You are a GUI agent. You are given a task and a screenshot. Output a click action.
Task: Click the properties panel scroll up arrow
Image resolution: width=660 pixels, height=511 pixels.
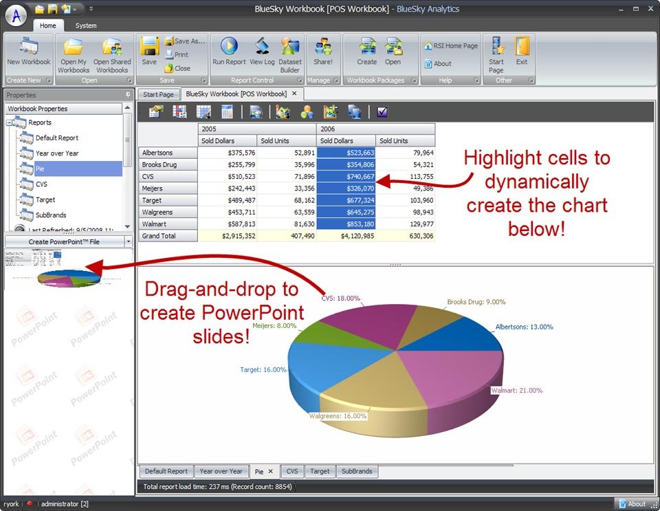click(128, 108)
